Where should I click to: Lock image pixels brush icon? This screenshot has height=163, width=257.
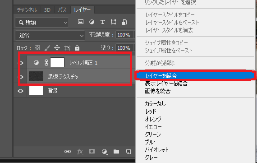click(x=47, y=48)
